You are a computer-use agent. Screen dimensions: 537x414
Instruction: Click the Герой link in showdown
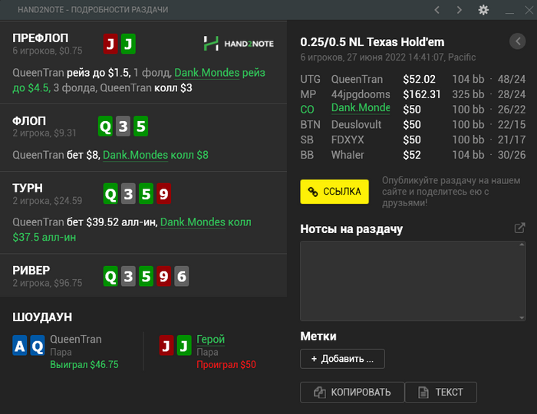click(211, 339)
